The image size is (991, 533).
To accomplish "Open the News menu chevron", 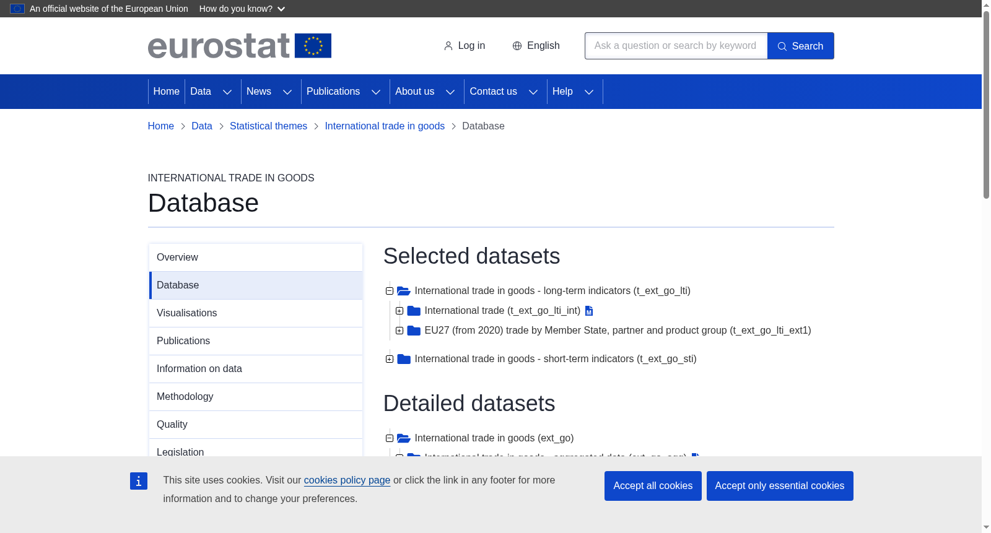I will pos(287,92).
